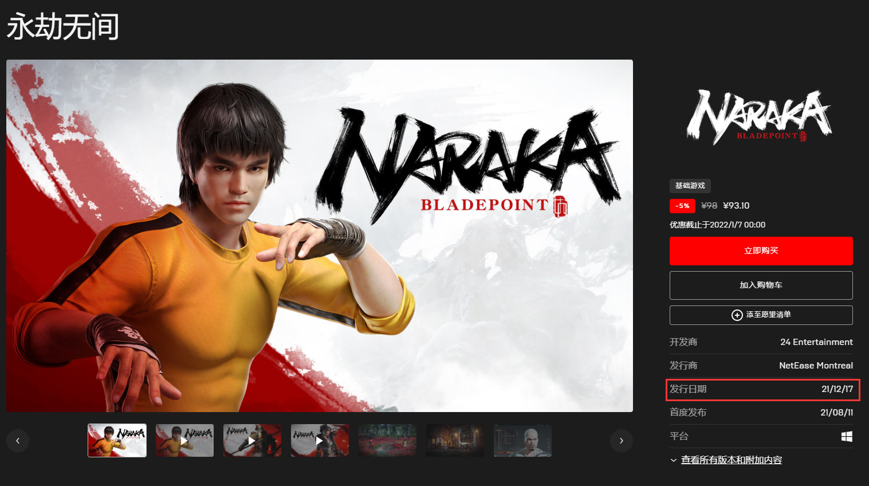Play the fourth thumbnail video

click(320, 441)
